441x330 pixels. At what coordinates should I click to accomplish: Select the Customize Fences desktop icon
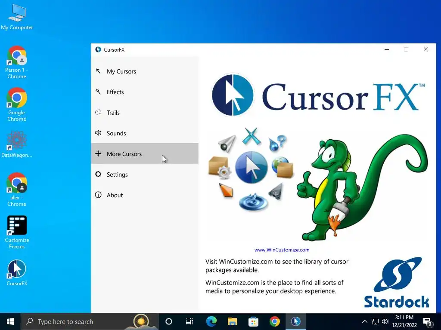tap(17, 232)
